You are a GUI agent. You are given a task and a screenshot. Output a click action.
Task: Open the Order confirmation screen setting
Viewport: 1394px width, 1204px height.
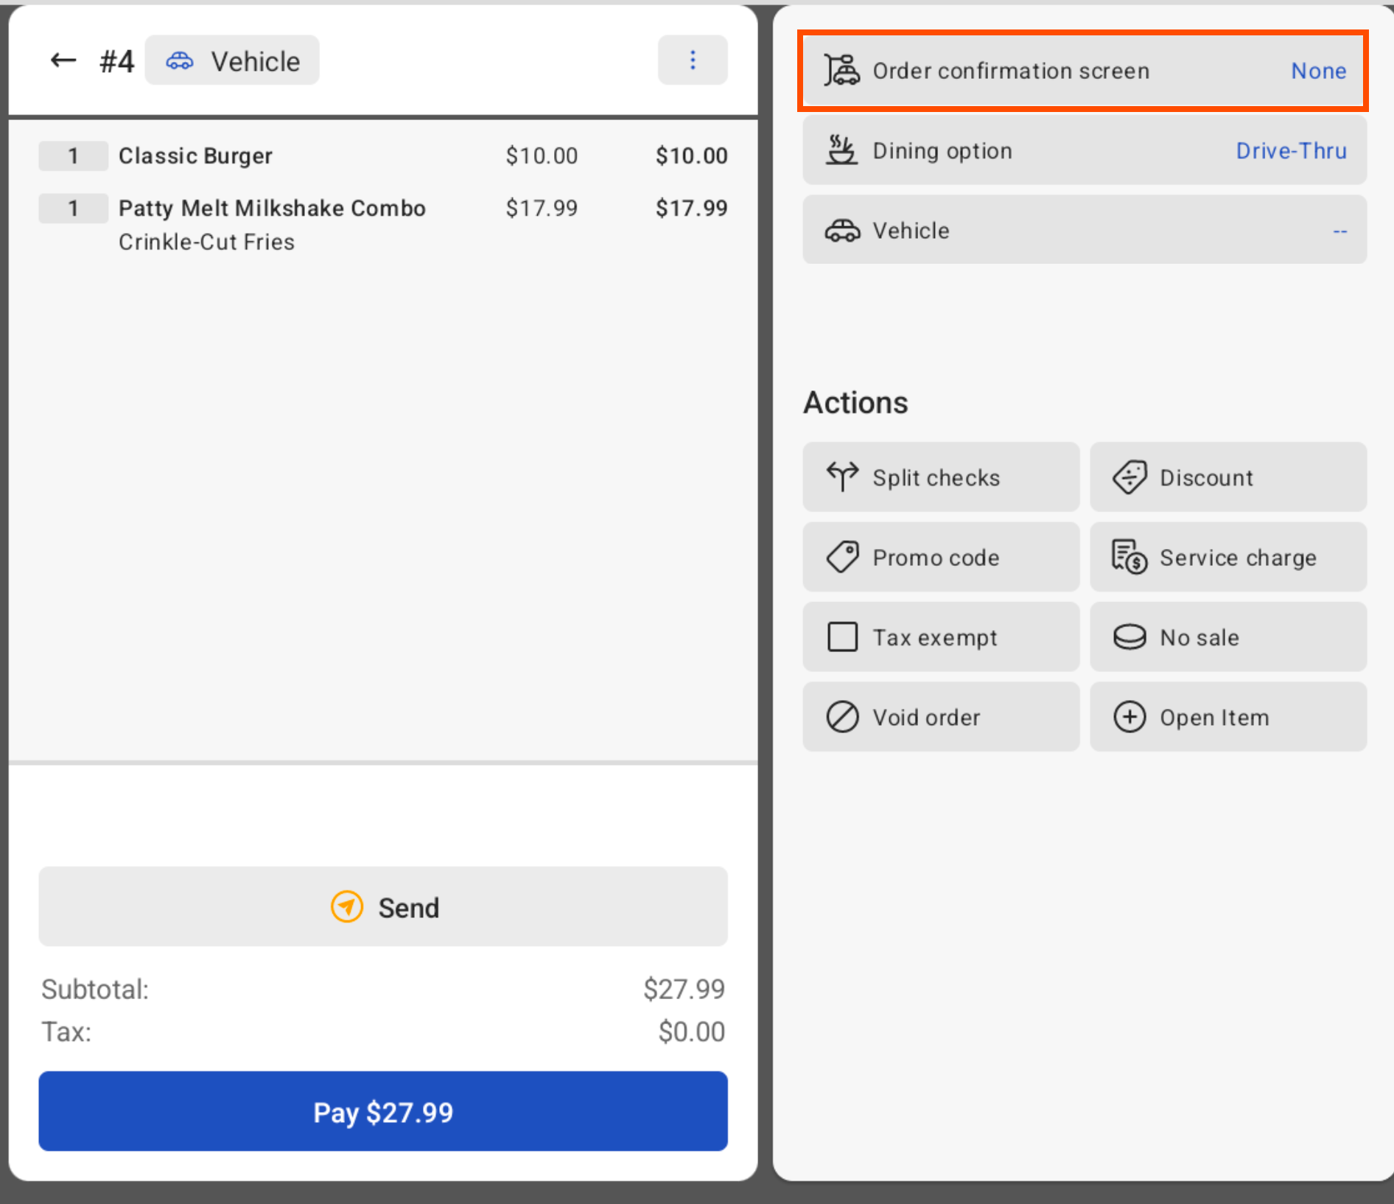1085,71
